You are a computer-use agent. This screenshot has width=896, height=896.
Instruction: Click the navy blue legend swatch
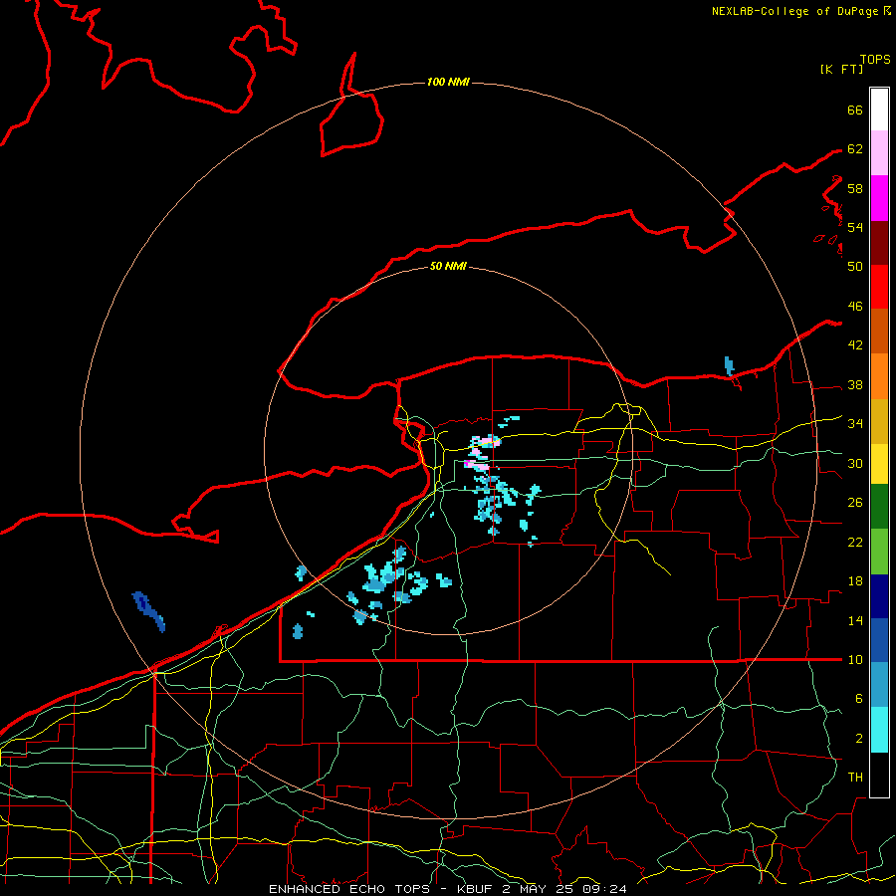(879, 596)
